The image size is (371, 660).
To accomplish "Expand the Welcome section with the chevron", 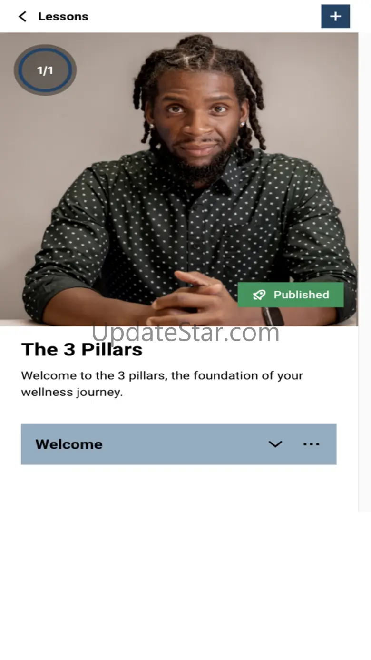I will (x=275, y=444).
